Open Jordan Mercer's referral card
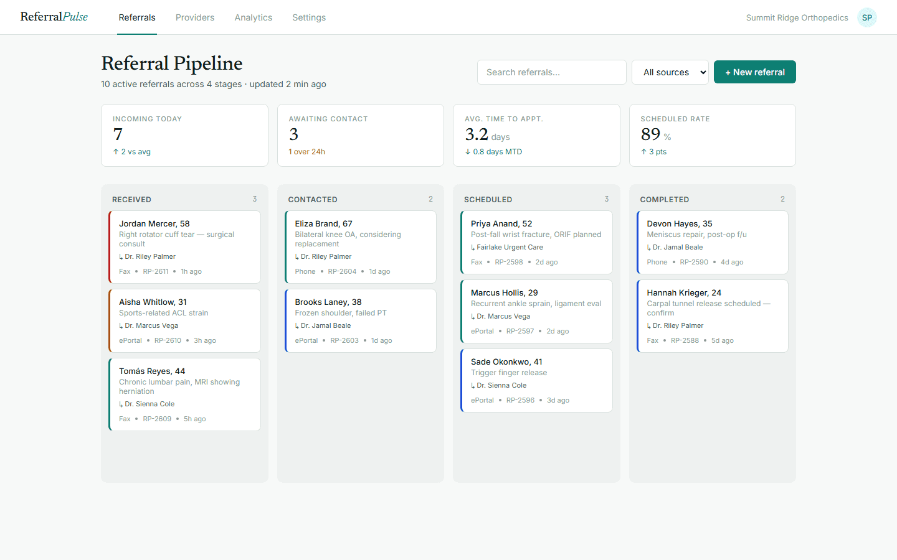The height and width of the screenshot is (560, 897). [x=184, y=247]
